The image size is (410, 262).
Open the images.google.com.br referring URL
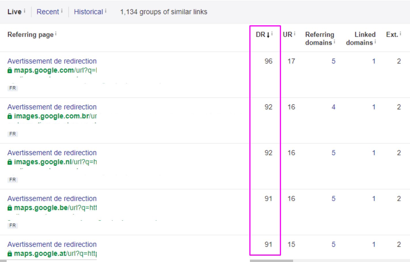[55, 116]
